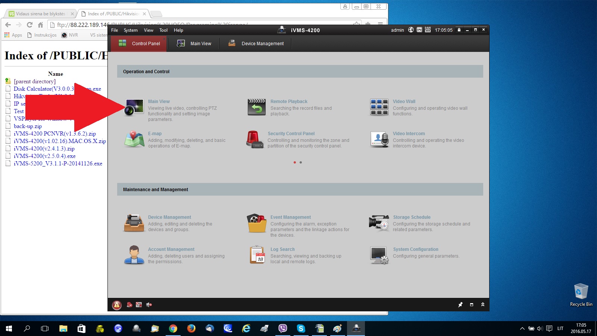This screenshot has height=336, width=597.
Task: Mute the alarm sound in the bottom bar
Action: [x=149, y=305]
